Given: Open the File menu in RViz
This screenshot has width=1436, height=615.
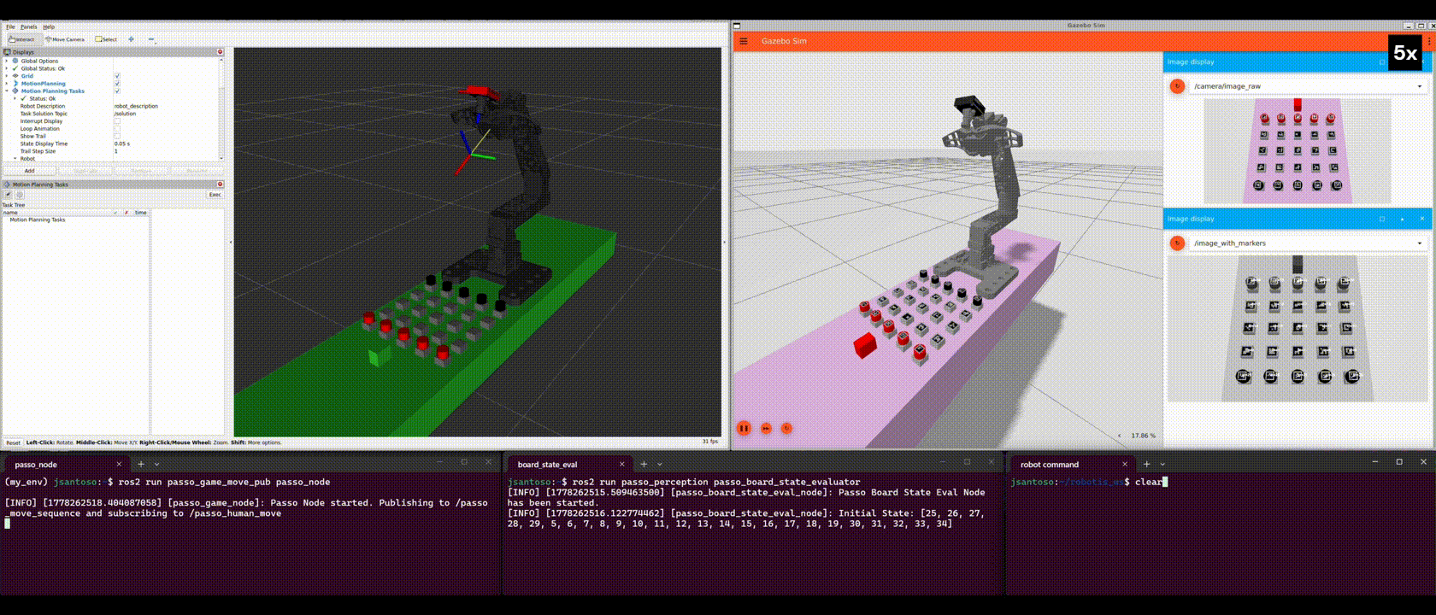Looking at the screenshot, I should (x=10, y=26).
